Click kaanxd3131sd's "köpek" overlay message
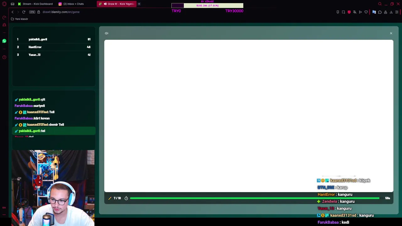Viewport: 402px width, 226px height. 344,180
